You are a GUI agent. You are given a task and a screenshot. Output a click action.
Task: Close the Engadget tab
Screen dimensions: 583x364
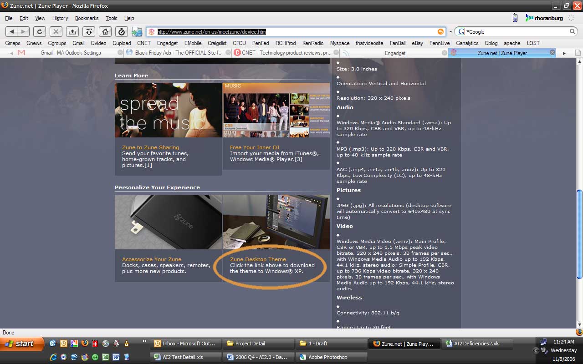(x=445, y=52)
